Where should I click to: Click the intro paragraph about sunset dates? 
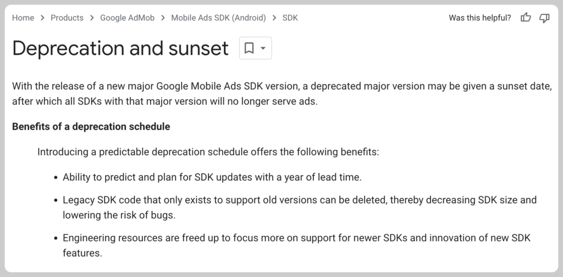click(x=281, y=94)
